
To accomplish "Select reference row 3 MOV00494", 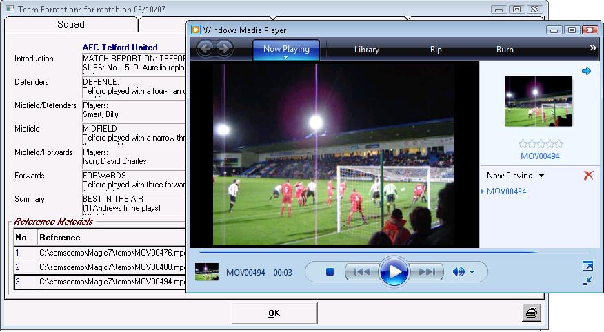I will pos(100,282).
